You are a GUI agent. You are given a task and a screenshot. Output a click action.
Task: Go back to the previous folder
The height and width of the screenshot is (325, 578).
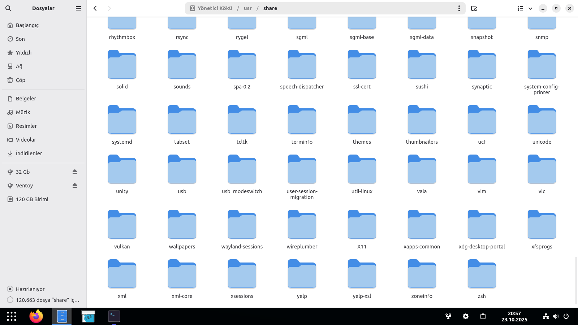(95, 8)
